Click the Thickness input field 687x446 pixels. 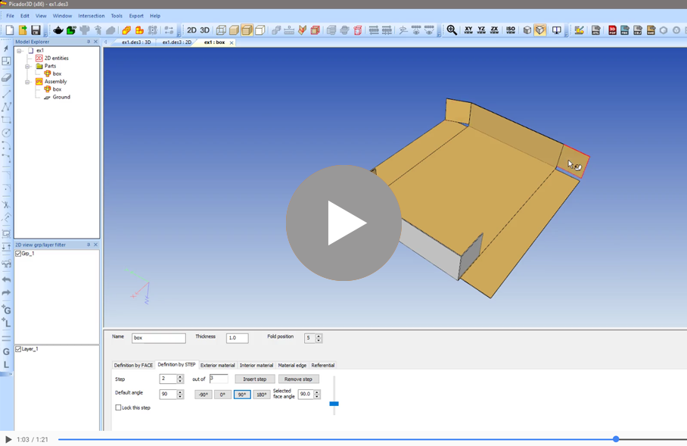click(238, 338)
